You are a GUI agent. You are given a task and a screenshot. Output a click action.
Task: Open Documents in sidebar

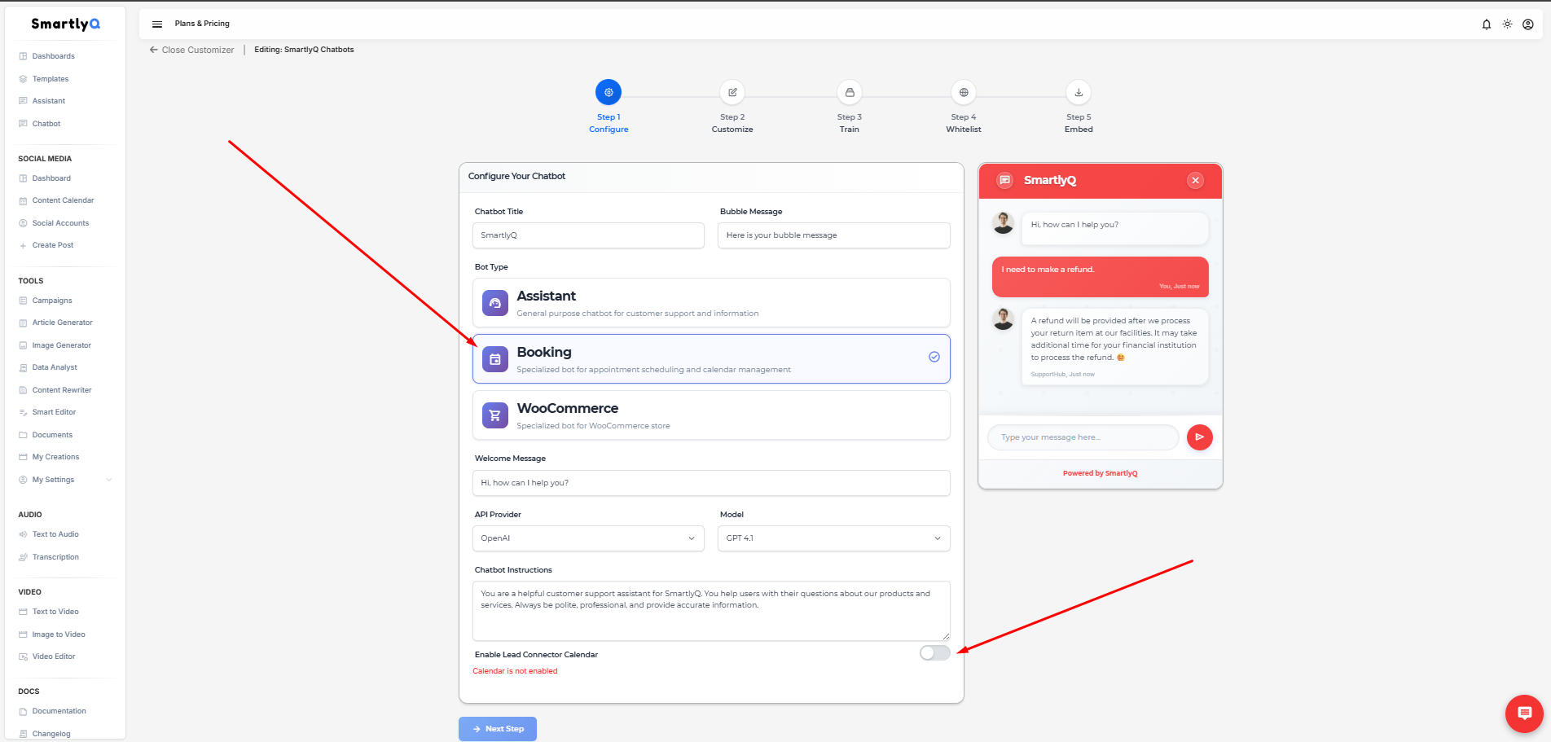(53, 435)
